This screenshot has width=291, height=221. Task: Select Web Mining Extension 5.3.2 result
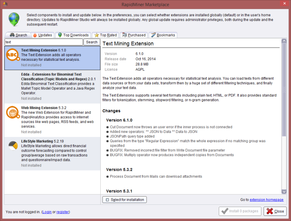pos(52,120)
